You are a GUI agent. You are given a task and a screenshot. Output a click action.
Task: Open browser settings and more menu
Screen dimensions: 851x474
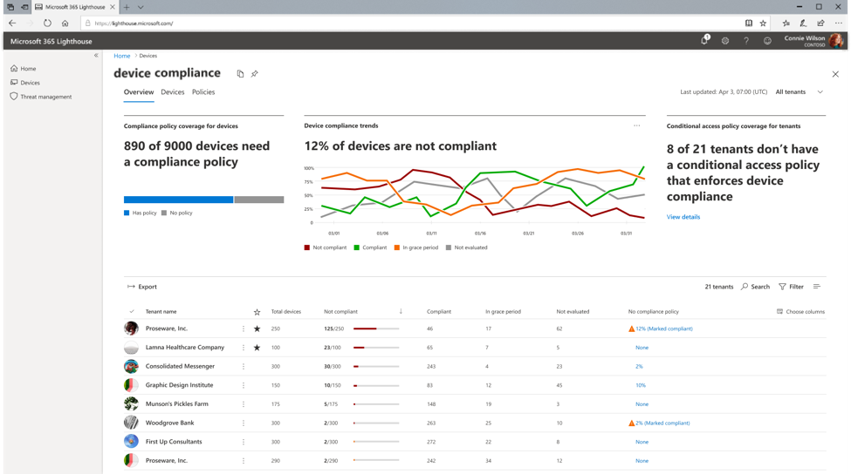point(839,24)
